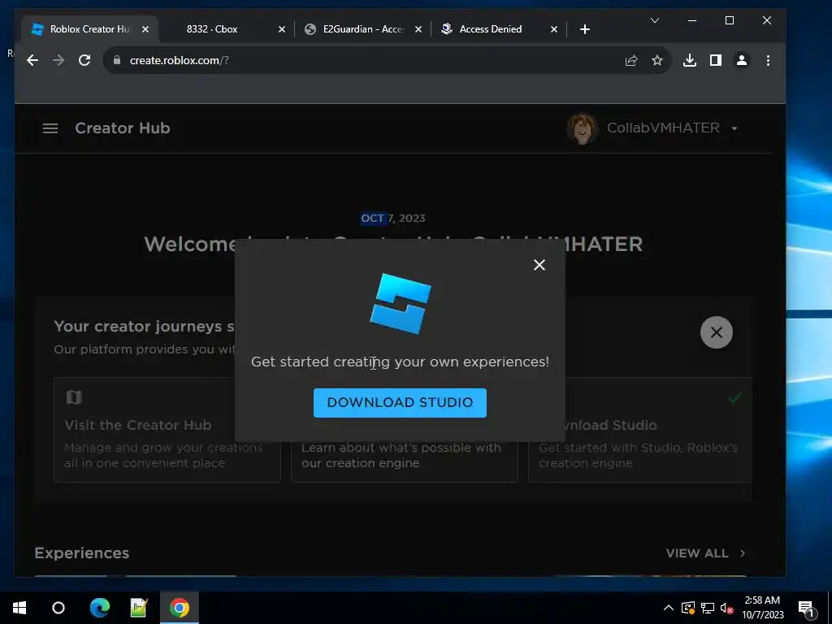Open the notification center
832x624 pixels.
click(x=807, y=609)
